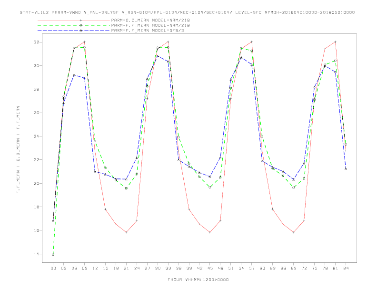Click x-axis forecast hour label 09
This screenshot has width=377, height=292.
point(85,268)
